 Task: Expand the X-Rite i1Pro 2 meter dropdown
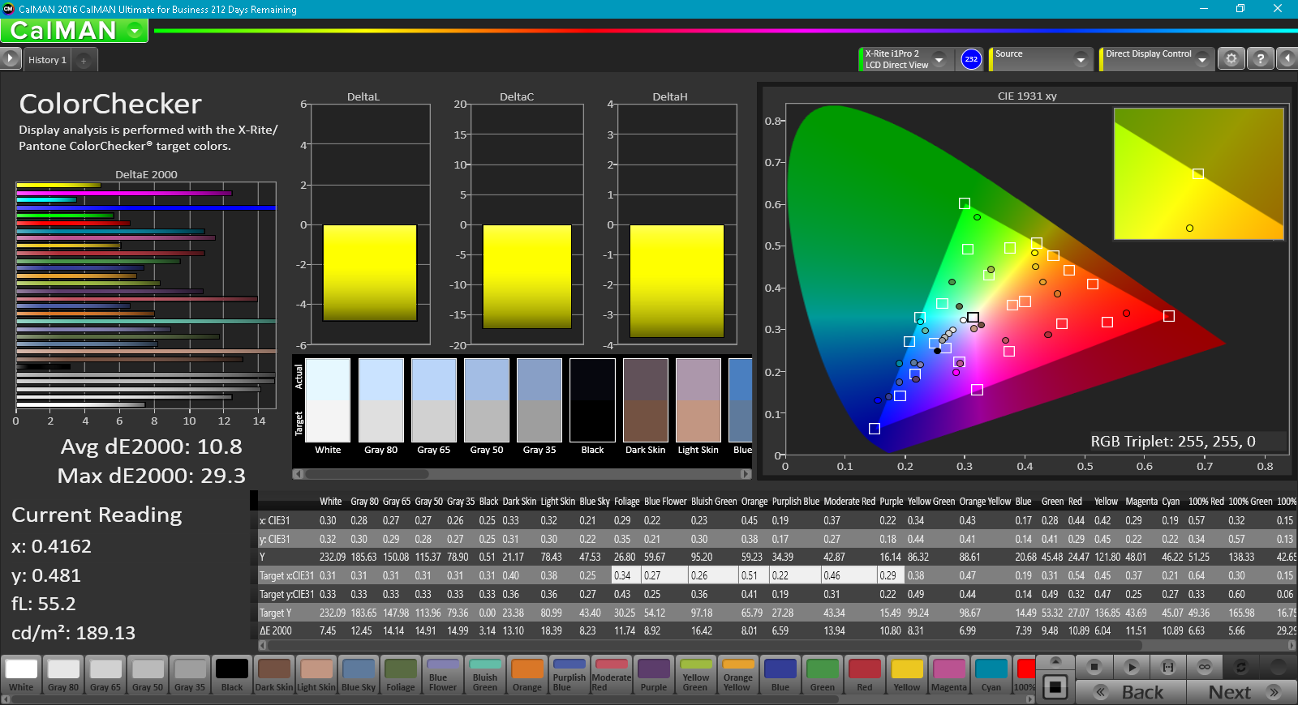[x=939, y=59]
